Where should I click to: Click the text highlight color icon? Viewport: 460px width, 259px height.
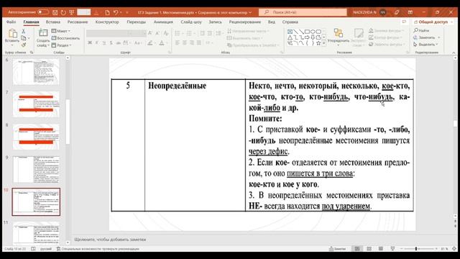click(150, 43)
